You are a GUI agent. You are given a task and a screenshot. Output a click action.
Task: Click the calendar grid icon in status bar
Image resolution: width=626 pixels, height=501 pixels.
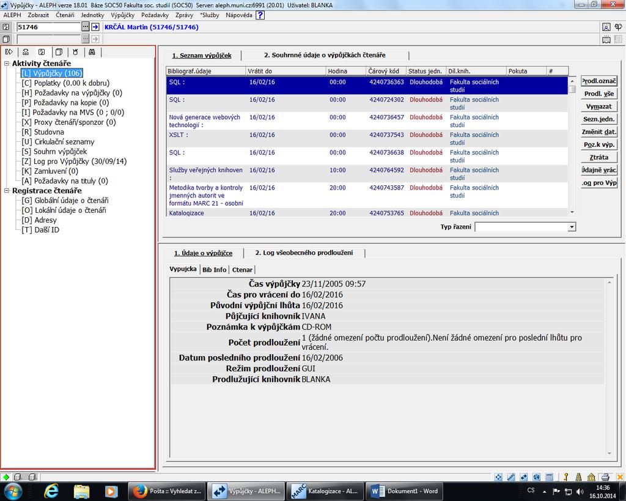coord(550,477)
